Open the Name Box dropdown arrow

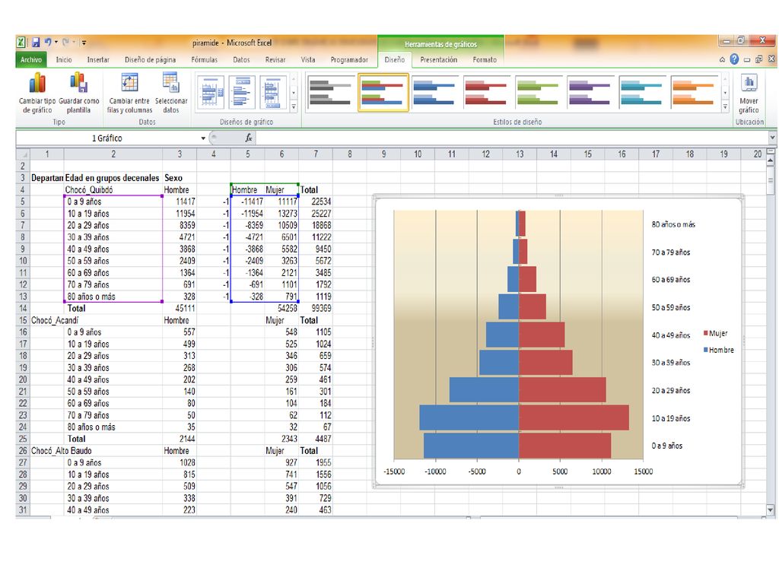tap(203, 138)
